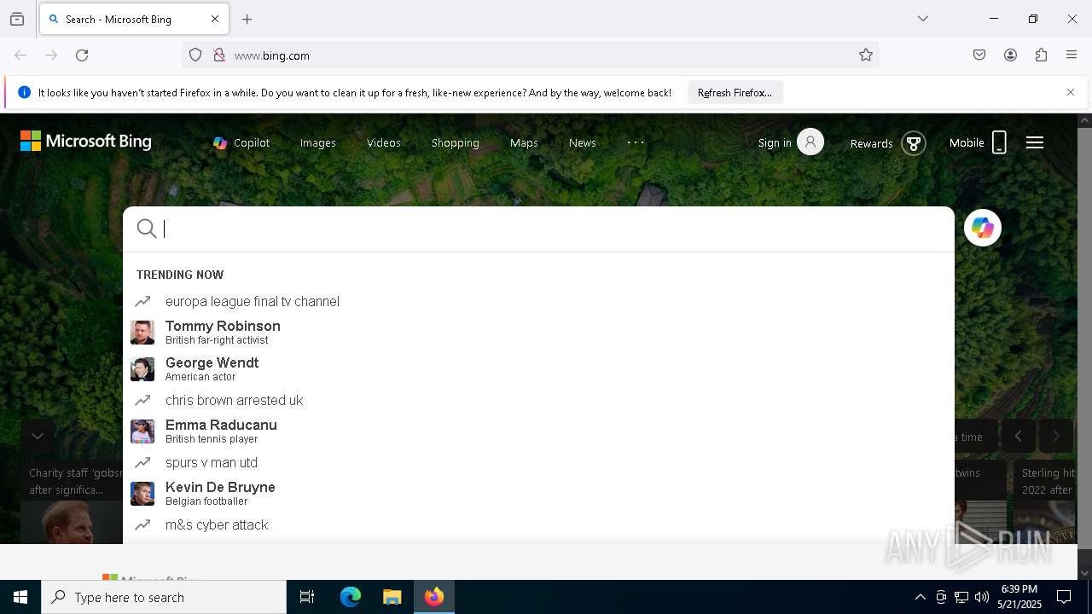
Task: Click Kevin De Bruyne's thumbnail photo
Action: coord(142,494)
